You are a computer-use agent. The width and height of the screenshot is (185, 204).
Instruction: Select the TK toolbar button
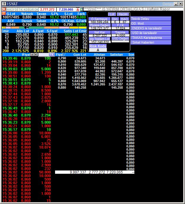(20, 9)
